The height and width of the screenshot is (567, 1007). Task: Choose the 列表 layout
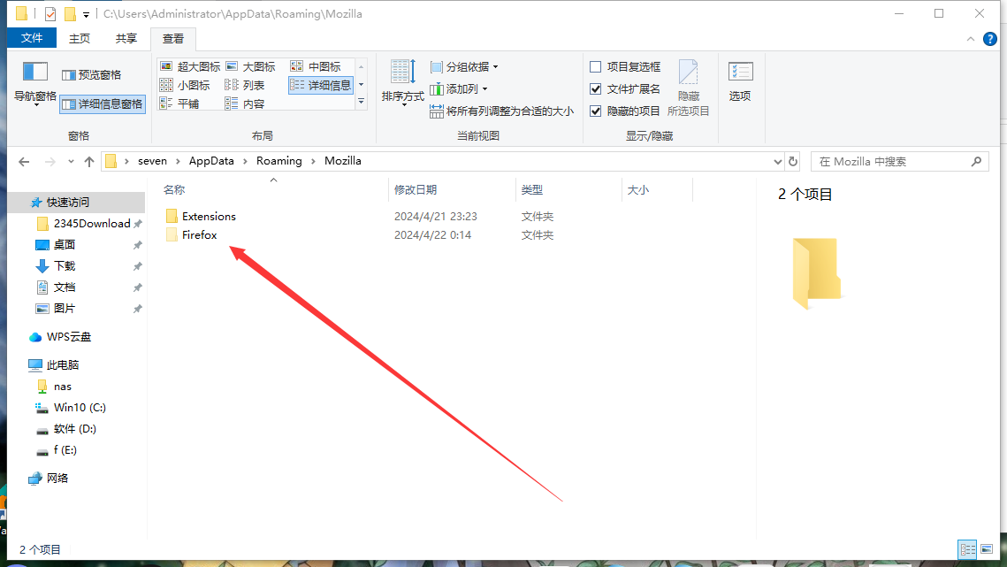pos(245,86)
